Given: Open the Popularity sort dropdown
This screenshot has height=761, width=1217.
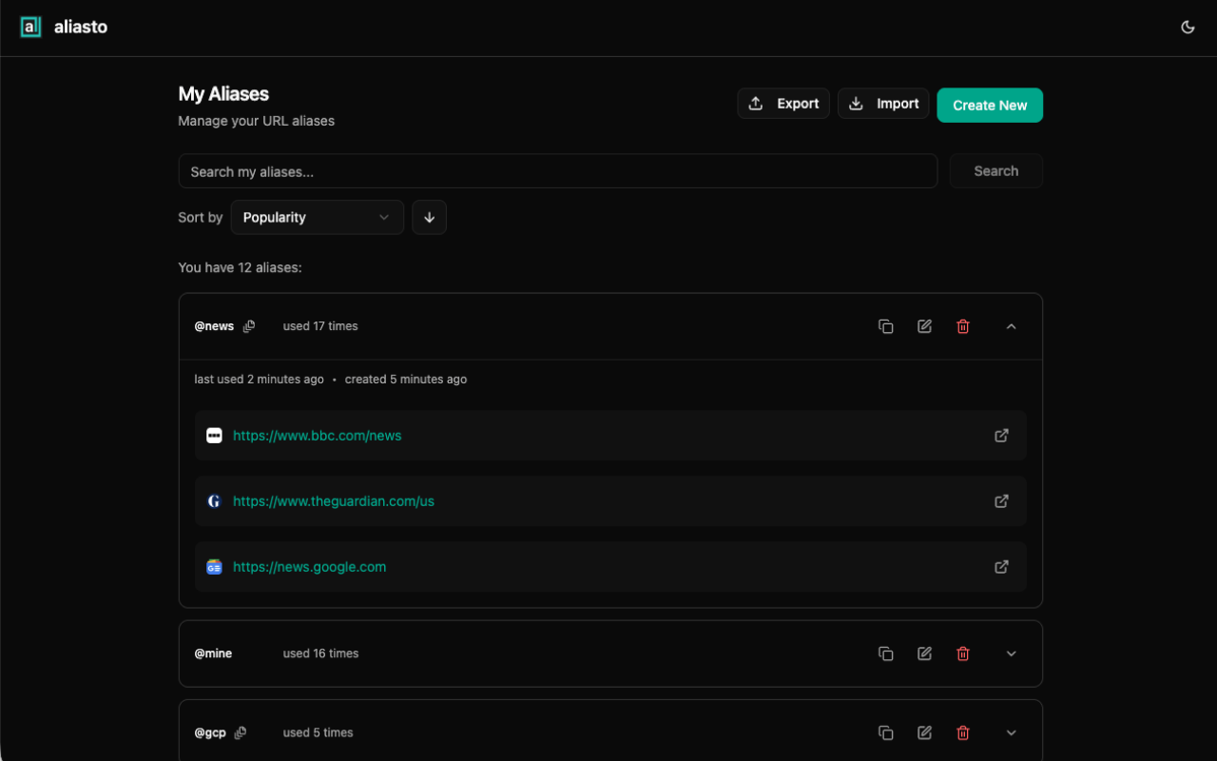Looking at the screenshot, I should [x=317, y=217].
